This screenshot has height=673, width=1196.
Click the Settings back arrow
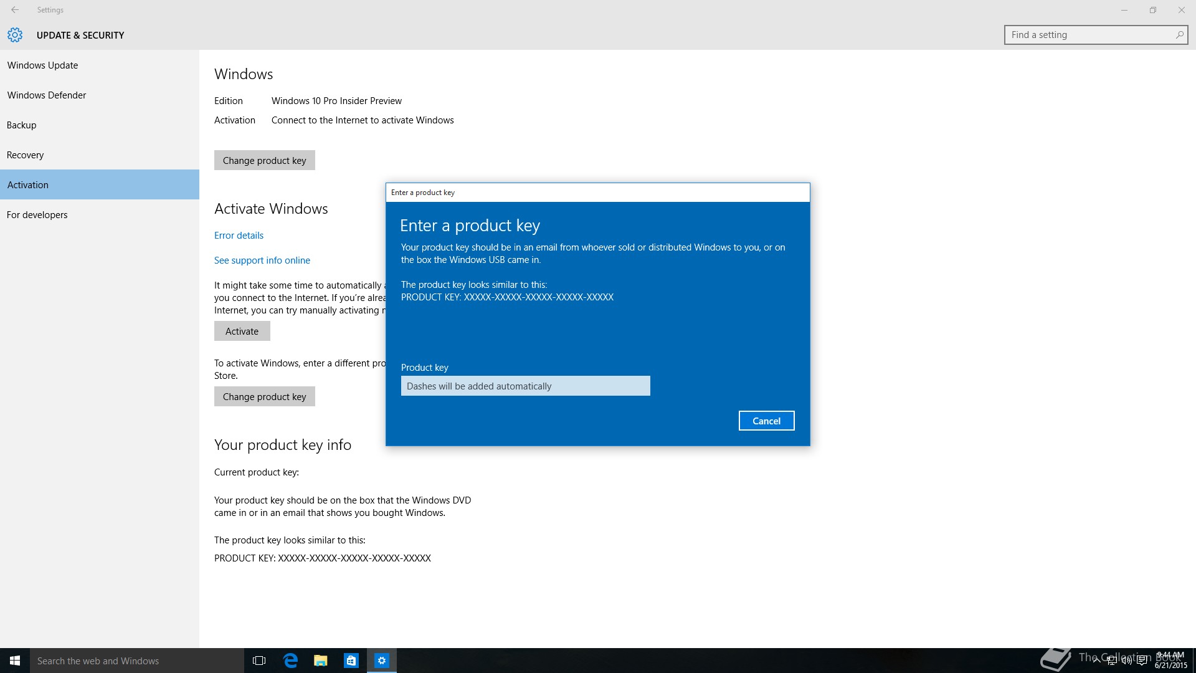coord(15,10)
